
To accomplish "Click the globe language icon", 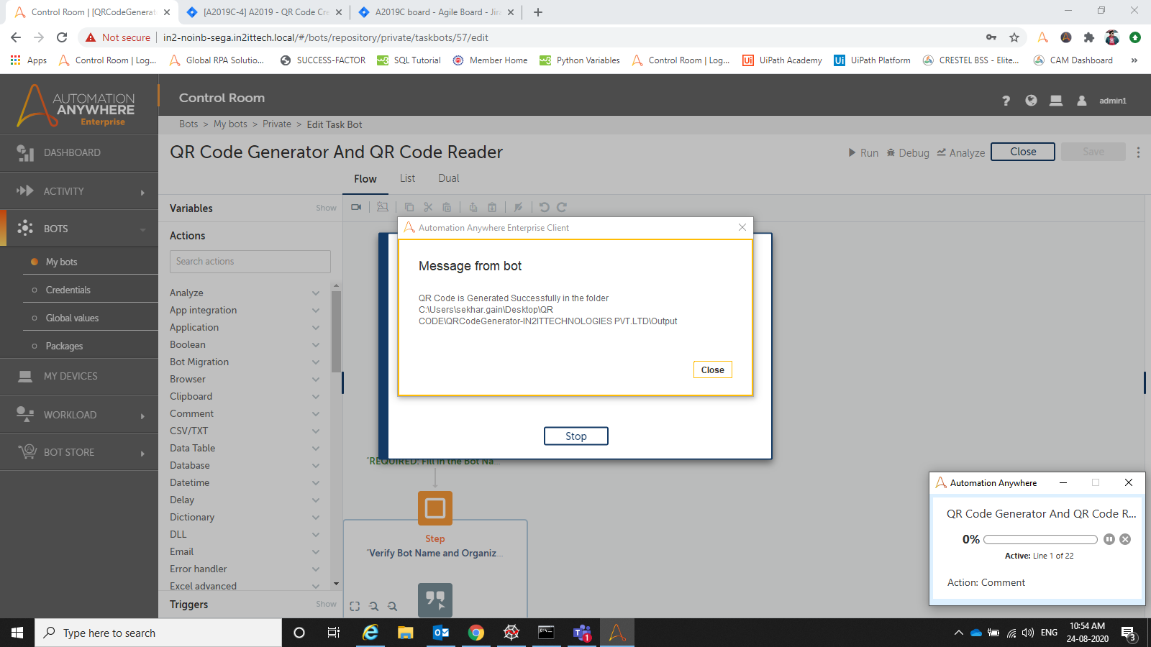I will point(1031,101).
